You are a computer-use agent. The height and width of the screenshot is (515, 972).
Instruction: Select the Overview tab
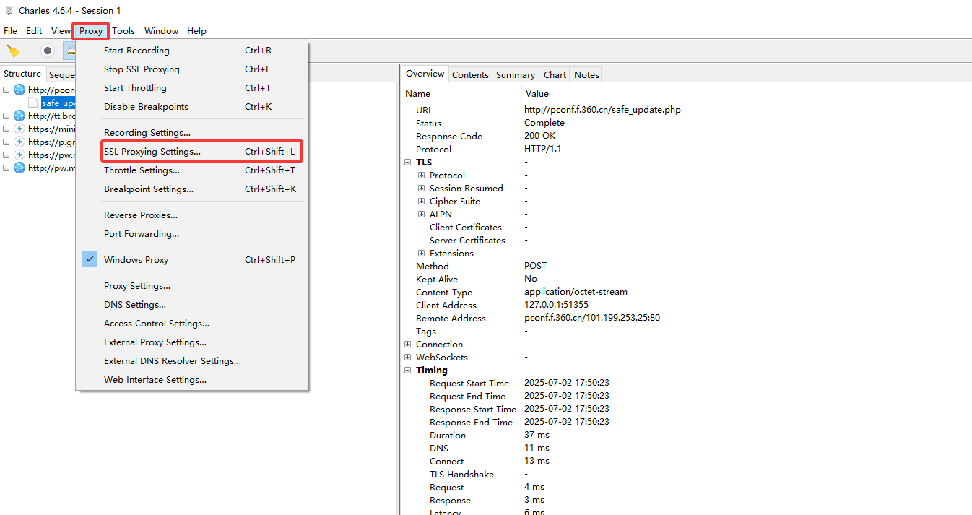coord(425,74)
